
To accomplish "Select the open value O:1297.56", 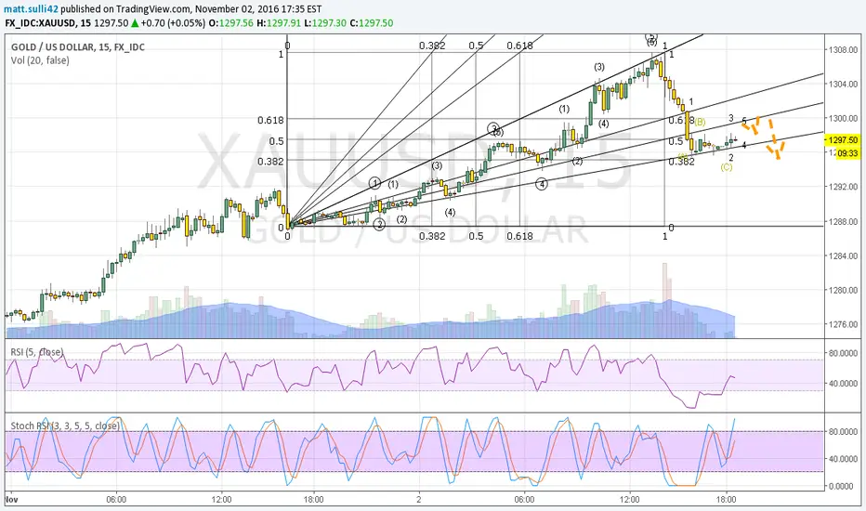I will (230, 23).
